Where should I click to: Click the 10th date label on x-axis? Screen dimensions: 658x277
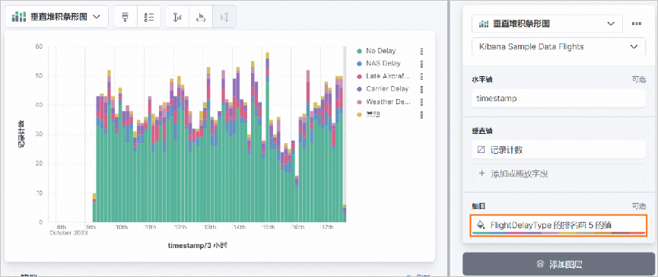tap(122, 227)
